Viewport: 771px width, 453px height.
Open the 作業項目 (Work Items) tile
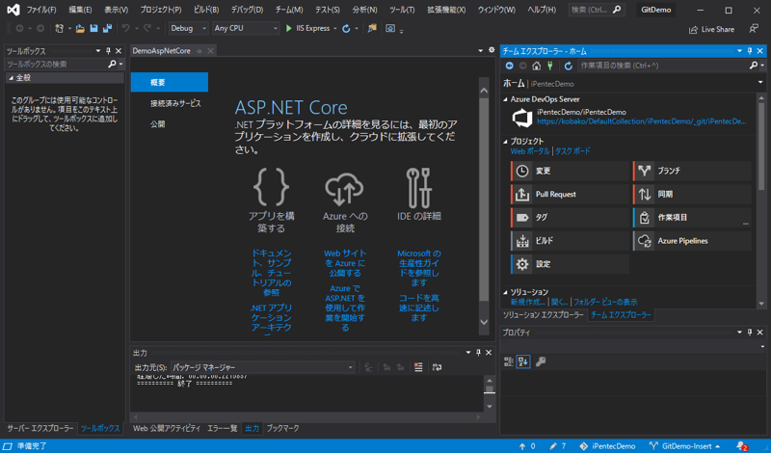pyautogui.click(x=692, y=218)
